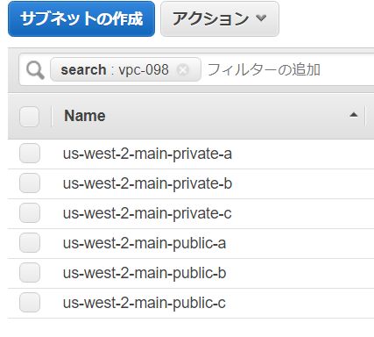Select the us-west-2-main-public-a subnet row
Viewport: 374px width, 337px height.
tap(191, 243)
